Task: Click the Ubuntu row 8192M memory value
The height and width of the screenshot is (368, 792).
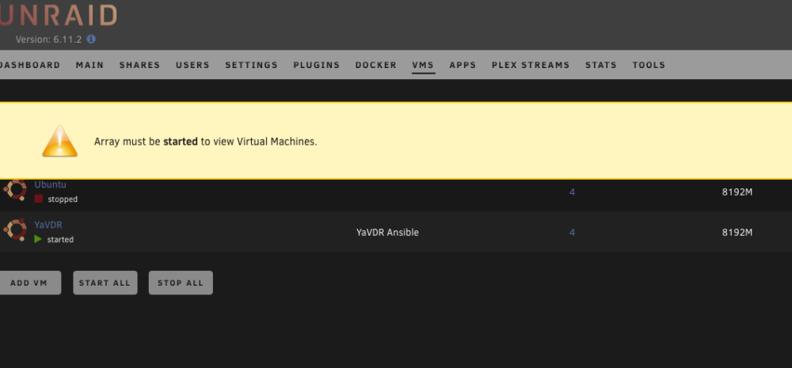Action: 737,192
